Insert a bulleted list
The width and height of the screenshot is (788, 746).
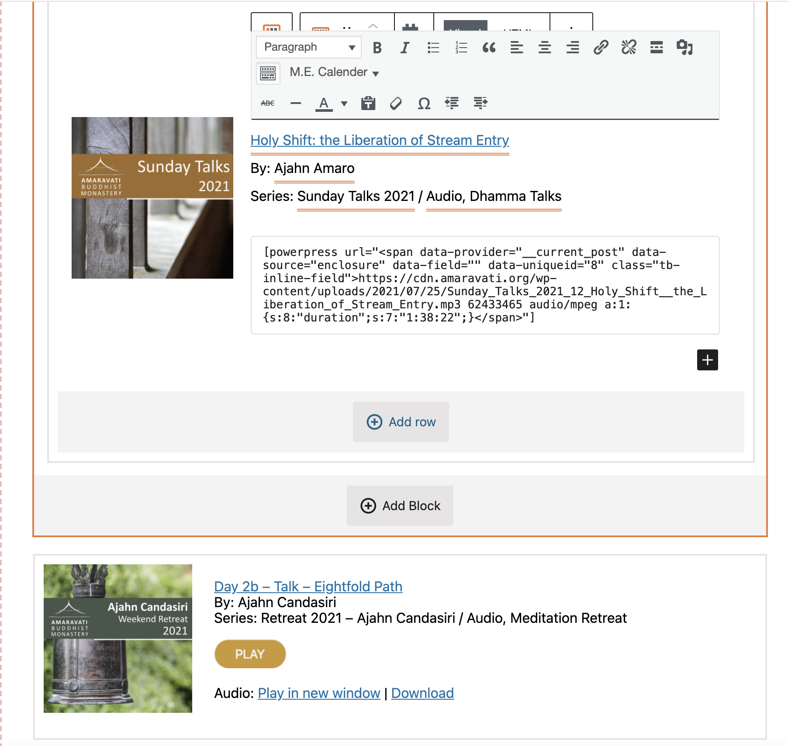click(x=433, y=47)
